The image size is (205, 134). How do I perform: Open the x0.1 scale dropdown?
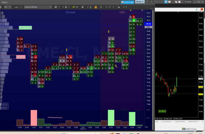pyautogui.click(x=18, y=7)
